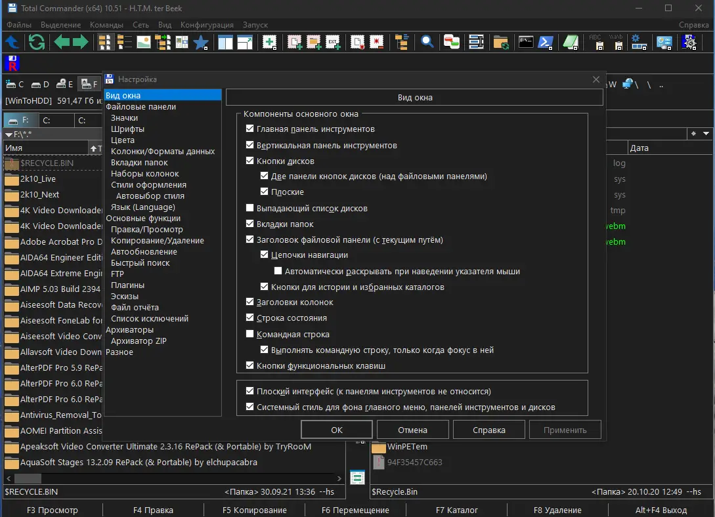Close the 'Настройка' dialog
715x517 pixels.
(596, 79)
